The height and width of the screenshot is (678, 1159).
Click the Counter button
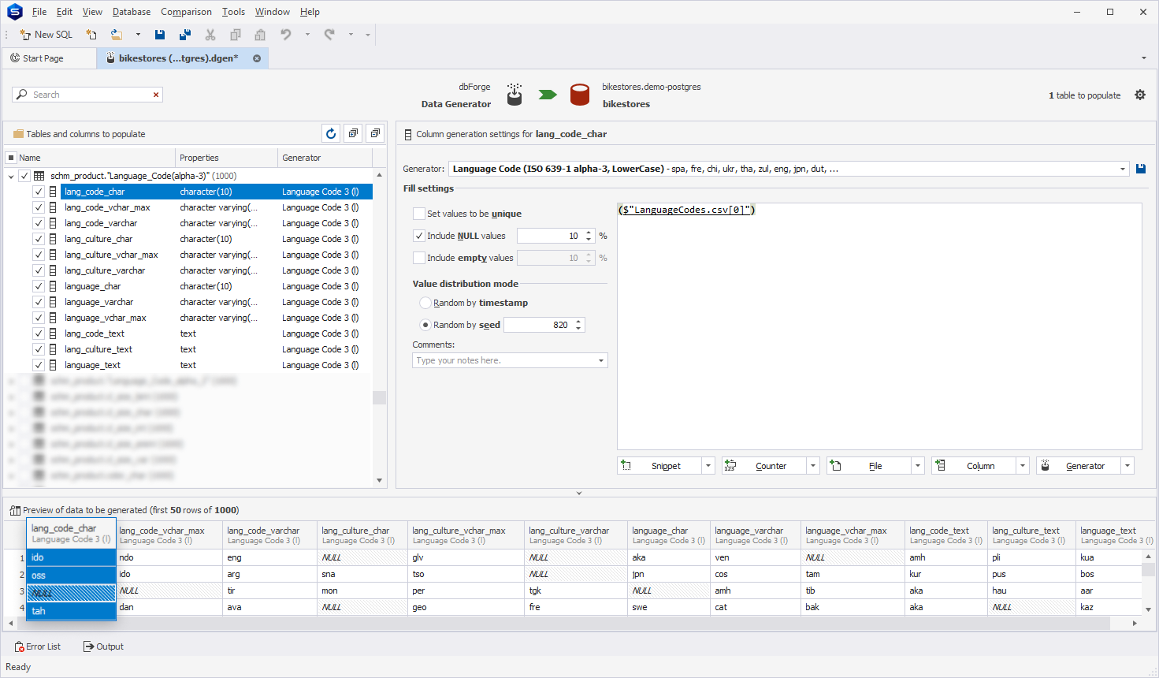click(x=764, y=466)
